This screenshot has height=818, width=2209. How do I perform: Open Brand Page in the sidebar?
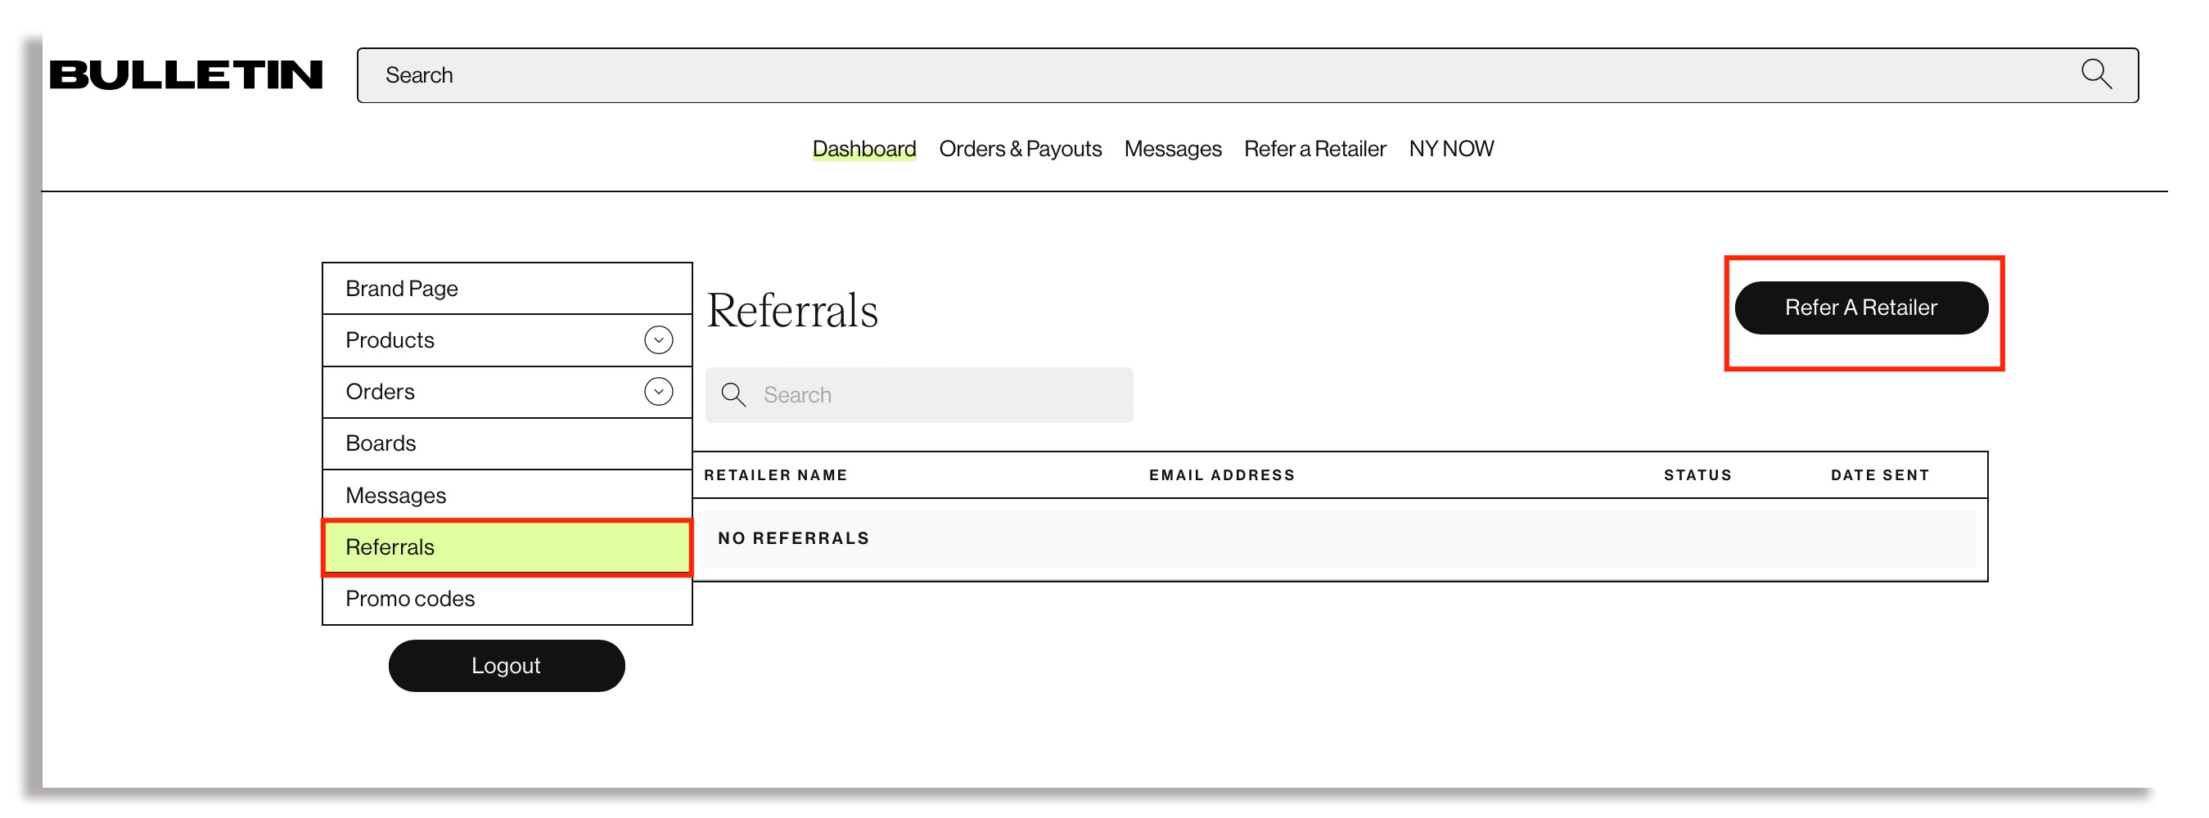coord(401,289)
